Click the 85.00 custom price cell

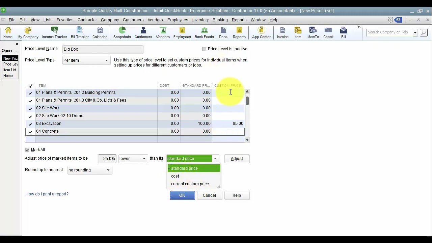(x=228, y=124)
